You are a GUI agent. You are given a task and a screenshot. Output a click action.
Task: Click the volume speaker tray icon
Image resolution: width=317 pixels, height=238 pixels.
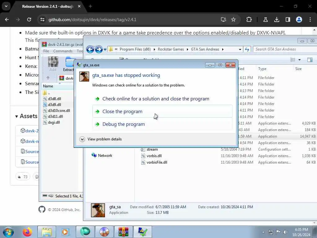click(285, 232)
